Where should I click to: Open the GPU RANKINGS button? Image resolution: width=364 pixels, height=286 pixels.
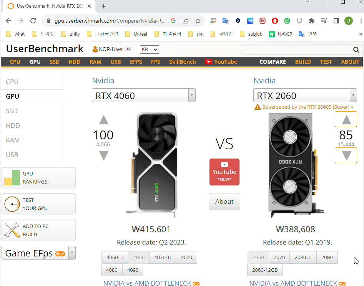pos(38,178)
